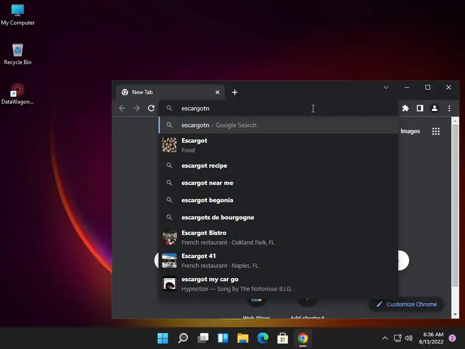465x349 pixels.
Task: Open the notification badge showing 2
Action: click(x=452, y=338)
